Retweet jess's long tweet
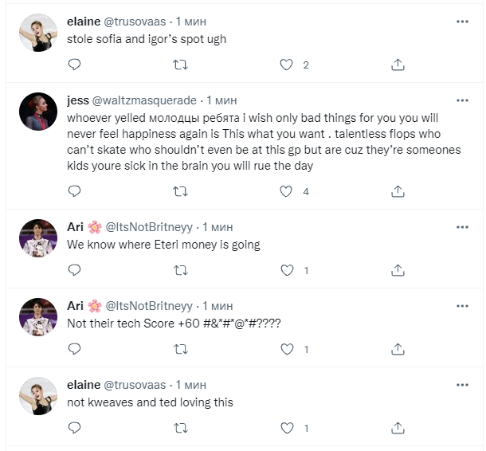486x451 pixels. (x=181, y=191)
